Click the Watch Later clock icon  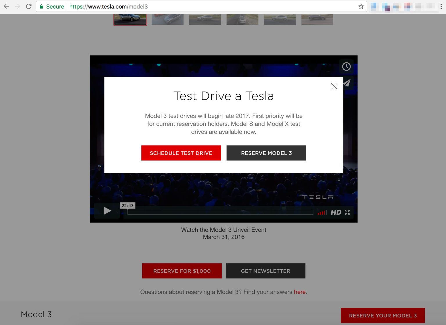tap(346, 67)
